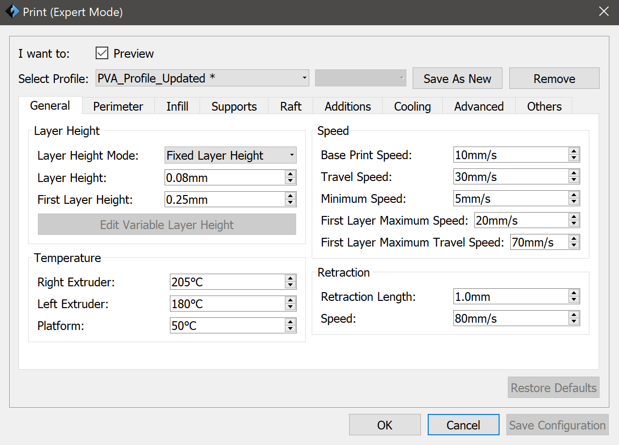The height and width of the screenshot is (445, 619).
Task: Decrease Platform temperature with down arrow
Action: [x=290, y=329]
